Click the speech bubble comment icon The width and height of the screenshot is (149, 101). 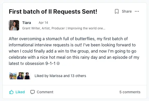[33, 92]
